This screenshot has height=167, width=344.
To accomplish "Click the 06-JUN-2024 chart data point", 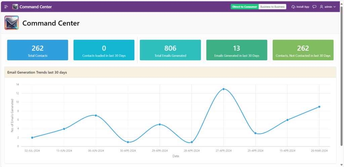I will [96, 115].
